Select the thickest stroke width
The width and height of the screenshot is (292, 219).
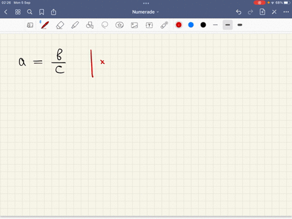[240, 25]
